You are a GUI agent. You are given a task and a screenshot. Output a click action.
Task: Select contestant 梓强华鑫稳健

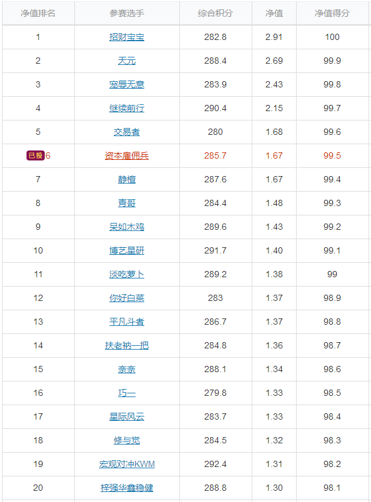(x=127, y=488)
